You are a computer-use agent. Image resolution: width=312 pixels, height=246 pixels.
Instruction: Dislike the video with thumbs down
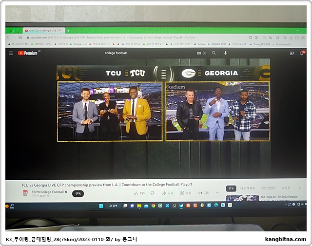click(x=152, y=193)
